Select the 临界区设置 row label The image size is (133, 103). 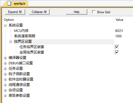point(23,42)
